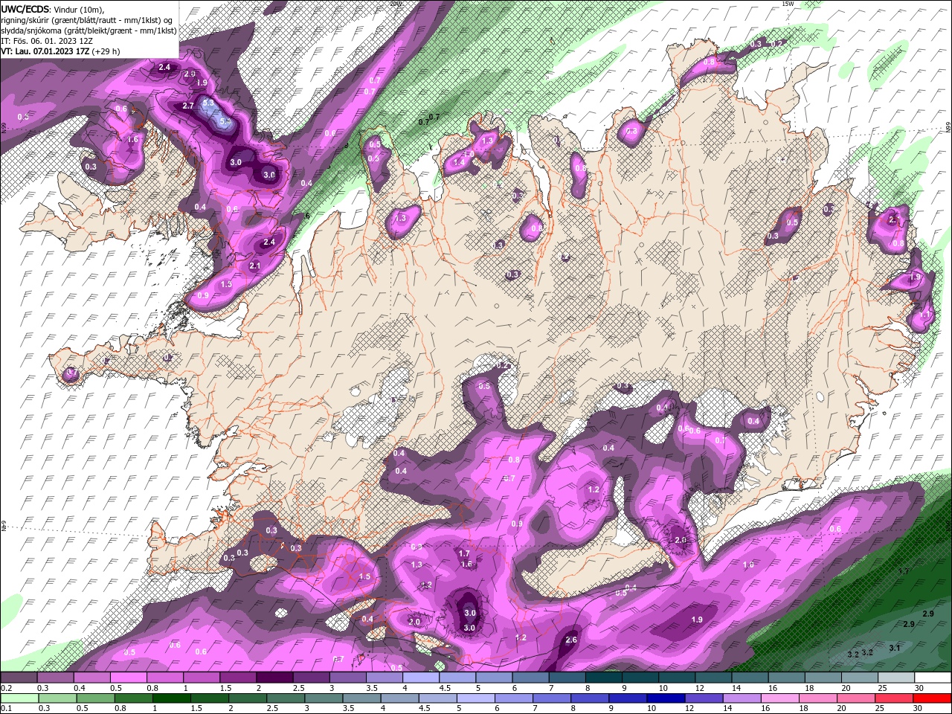Select top legend swatch between 0.2 and 0.3

pyautogui.click(x=19, y=678)
